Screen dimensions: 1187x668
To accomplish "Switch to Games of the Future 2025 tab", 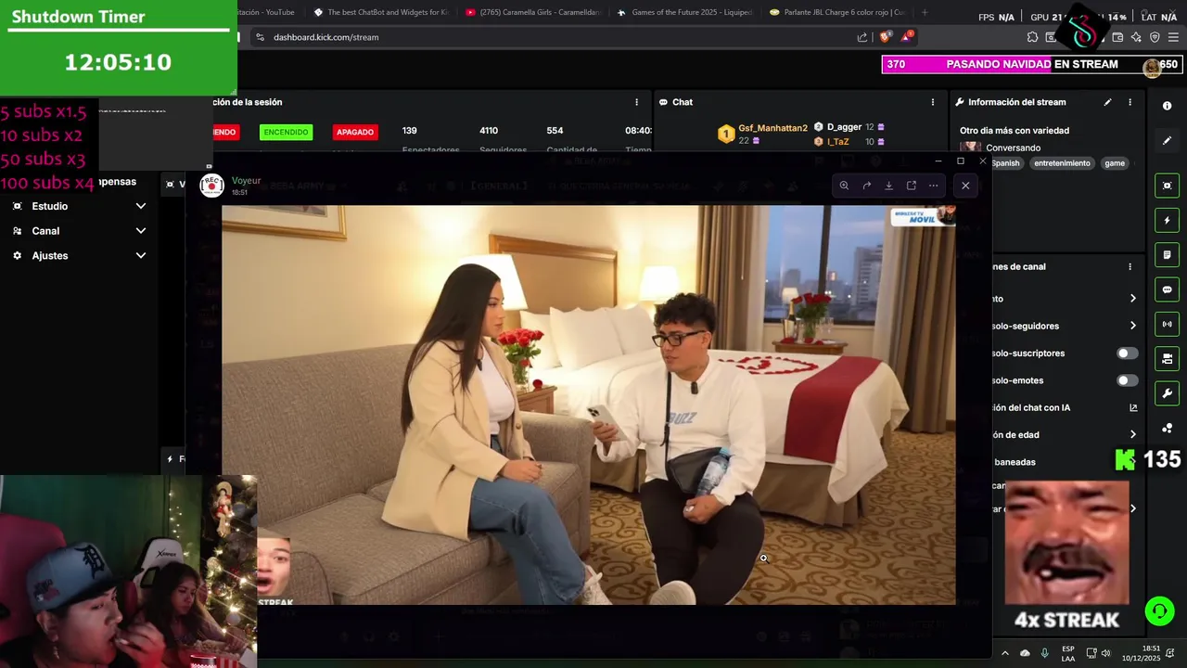I will pyautogui.click(x=684, y=12).
